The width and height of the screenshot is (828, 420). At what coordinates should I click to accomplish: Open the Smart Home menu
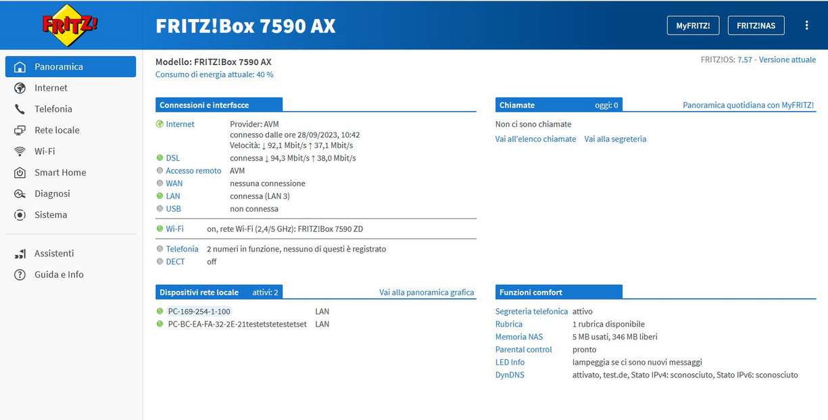70,172
